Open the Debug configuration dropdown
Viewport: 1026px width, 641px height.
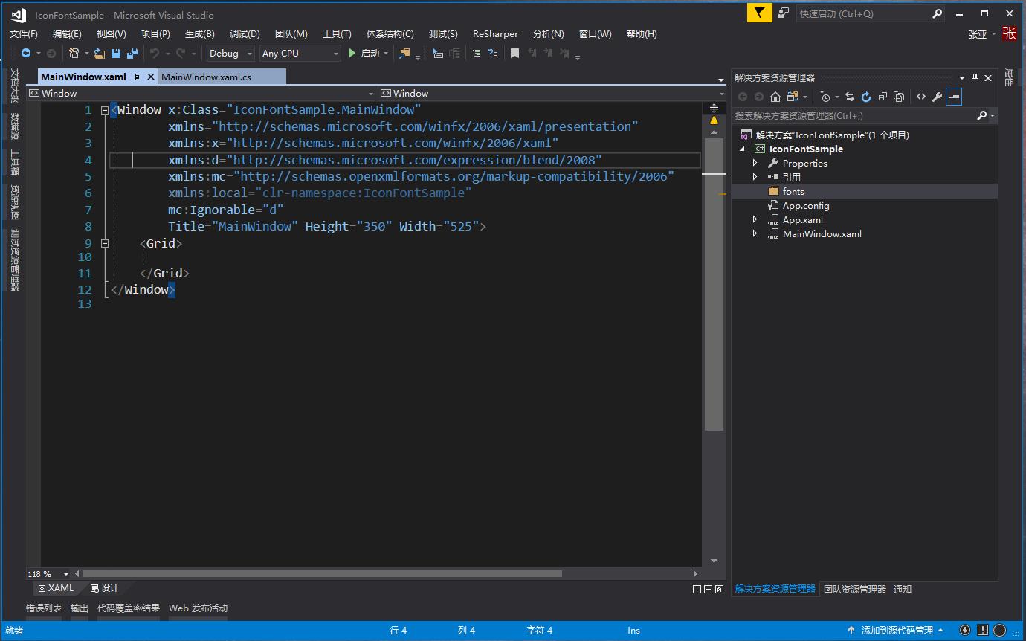tap(230, 53)
